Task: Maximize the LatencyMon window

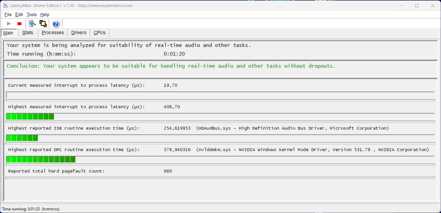Action: click(x=417, y=6)
